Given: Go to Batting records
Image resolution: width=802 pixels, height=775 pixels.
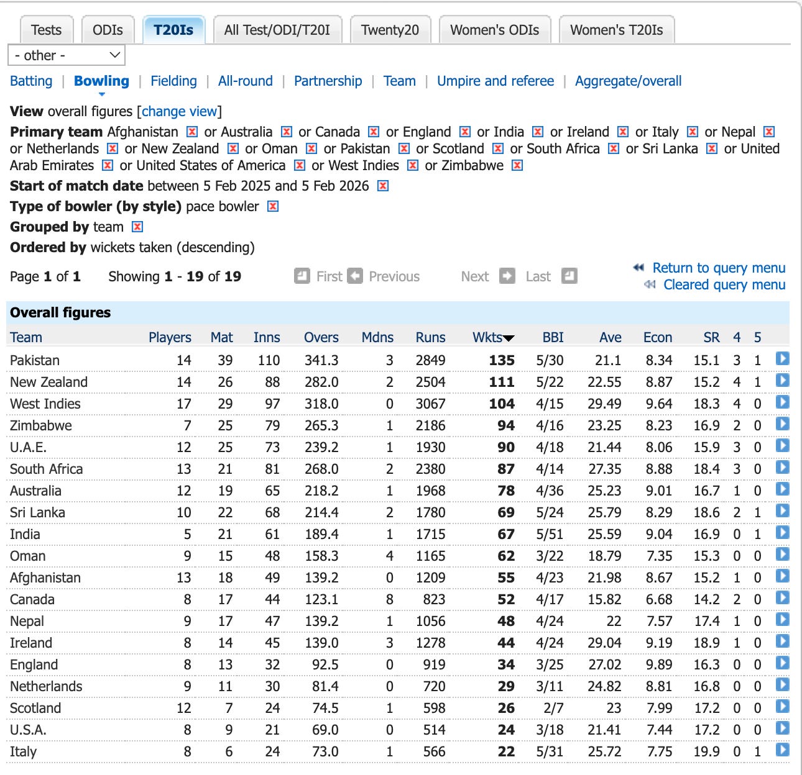Looking at the screenshot, I should point(31,81).
